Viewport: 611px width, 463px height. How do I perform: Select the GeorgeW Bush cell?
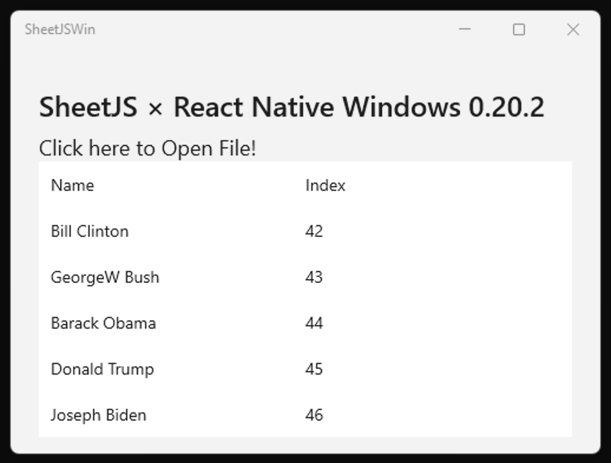(x=105, y=277)
